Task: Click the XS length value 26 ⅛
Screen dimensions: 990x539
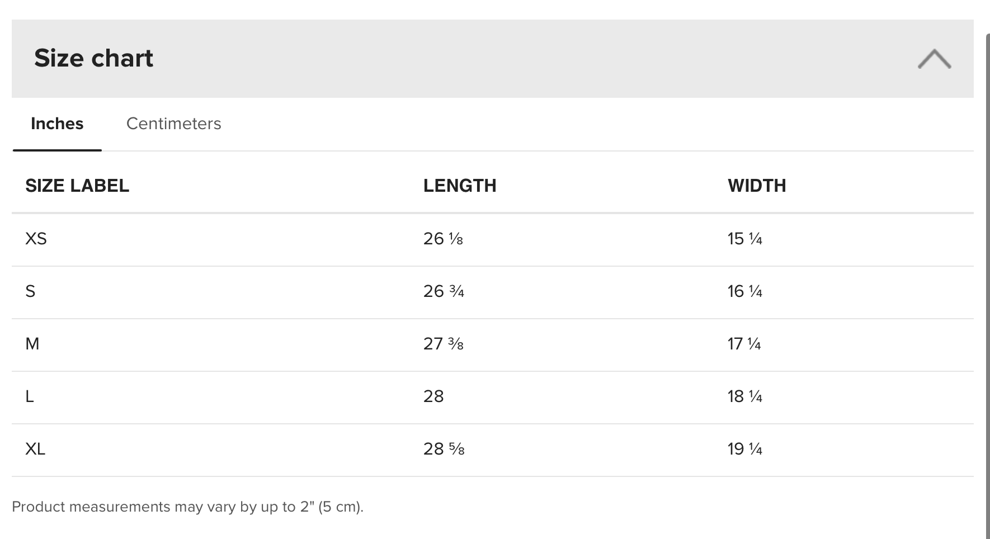Action: tap(443, 239)
